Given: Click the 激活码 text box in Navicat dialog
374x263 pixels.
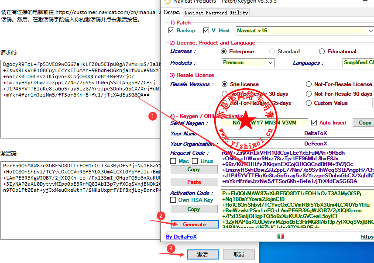Looking at the screenshot, I should coord(81,201).
